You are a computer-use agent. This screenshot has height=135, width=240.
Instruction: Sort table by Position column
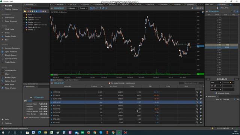94,87
